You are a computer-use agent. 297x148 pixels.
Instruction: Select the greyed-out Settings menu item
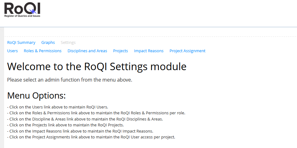[68, 43]
